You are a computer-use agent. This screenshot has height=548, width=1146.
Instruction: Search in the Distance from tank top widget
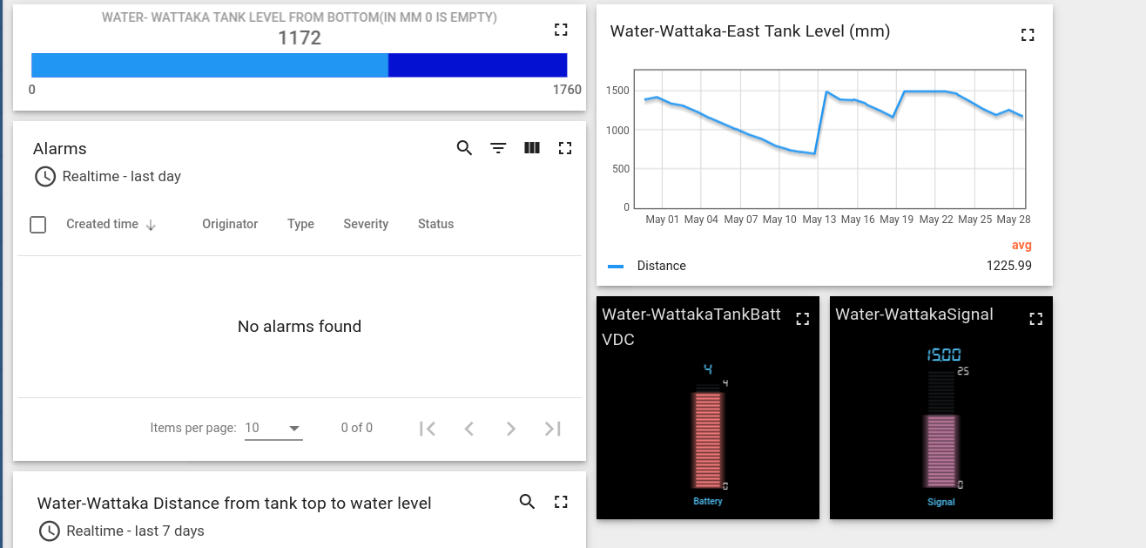(527, 501)
